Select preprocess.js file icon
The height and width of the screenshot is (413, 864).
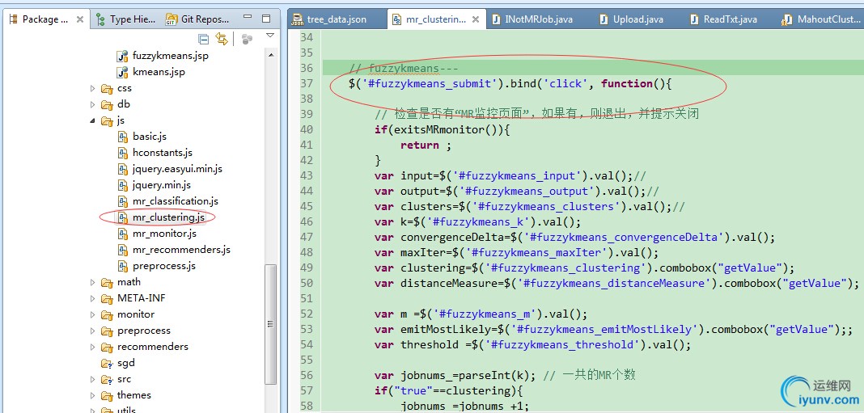click(122, 266)
